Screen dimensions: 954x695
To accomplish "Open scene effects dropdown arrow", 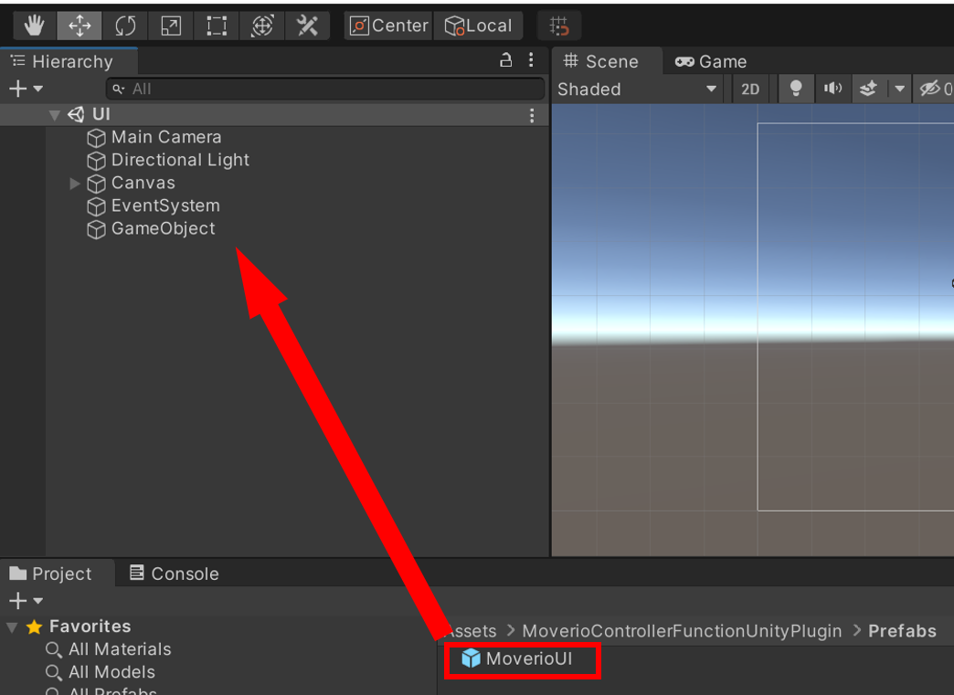I will [x=899, y=90].
